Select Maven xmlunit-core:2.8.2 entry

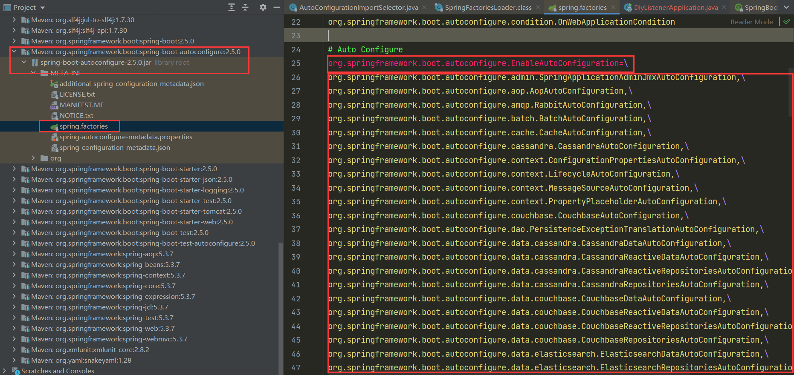[90, 349]
